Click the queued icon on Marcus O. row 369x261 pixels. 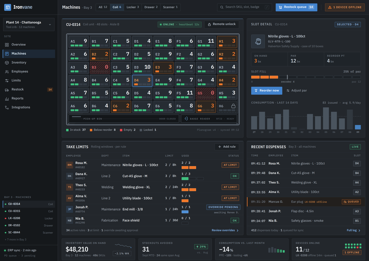(x=345, y=202)
